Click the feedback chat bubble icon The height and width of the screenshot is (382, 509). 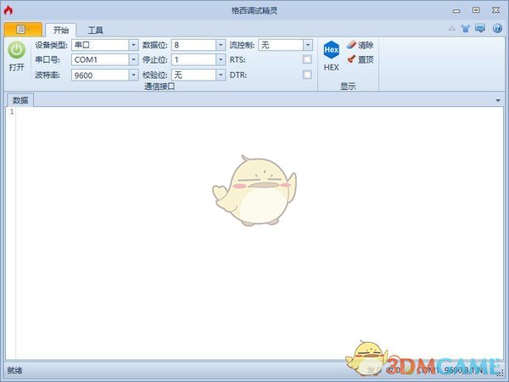[479, 29]
